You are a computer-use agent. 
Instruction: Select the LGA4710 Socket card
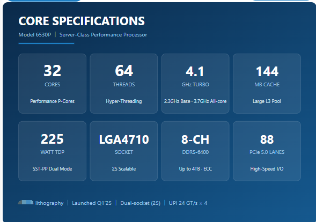[x=124, y=151]
